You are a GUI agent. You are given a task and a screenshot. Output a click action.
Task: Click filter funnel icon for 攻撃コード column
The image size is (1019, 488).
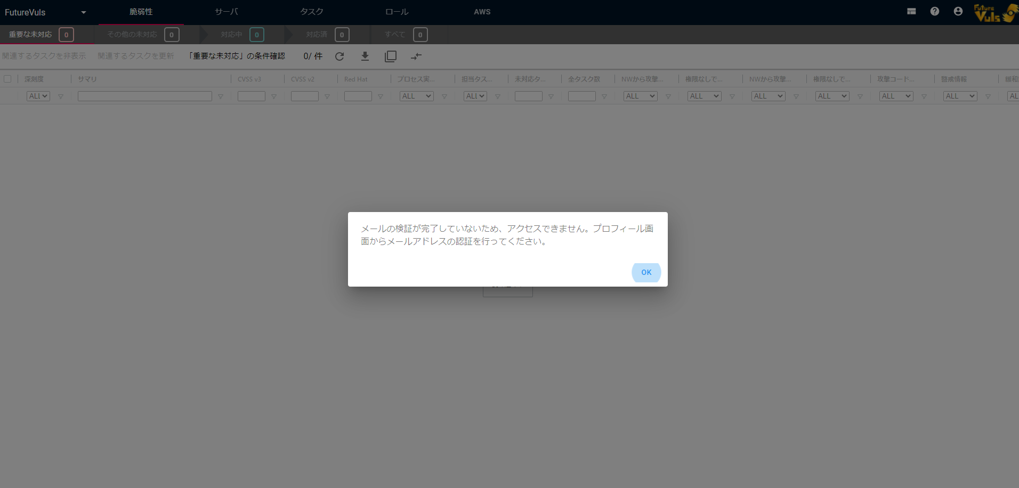point(924,96)
